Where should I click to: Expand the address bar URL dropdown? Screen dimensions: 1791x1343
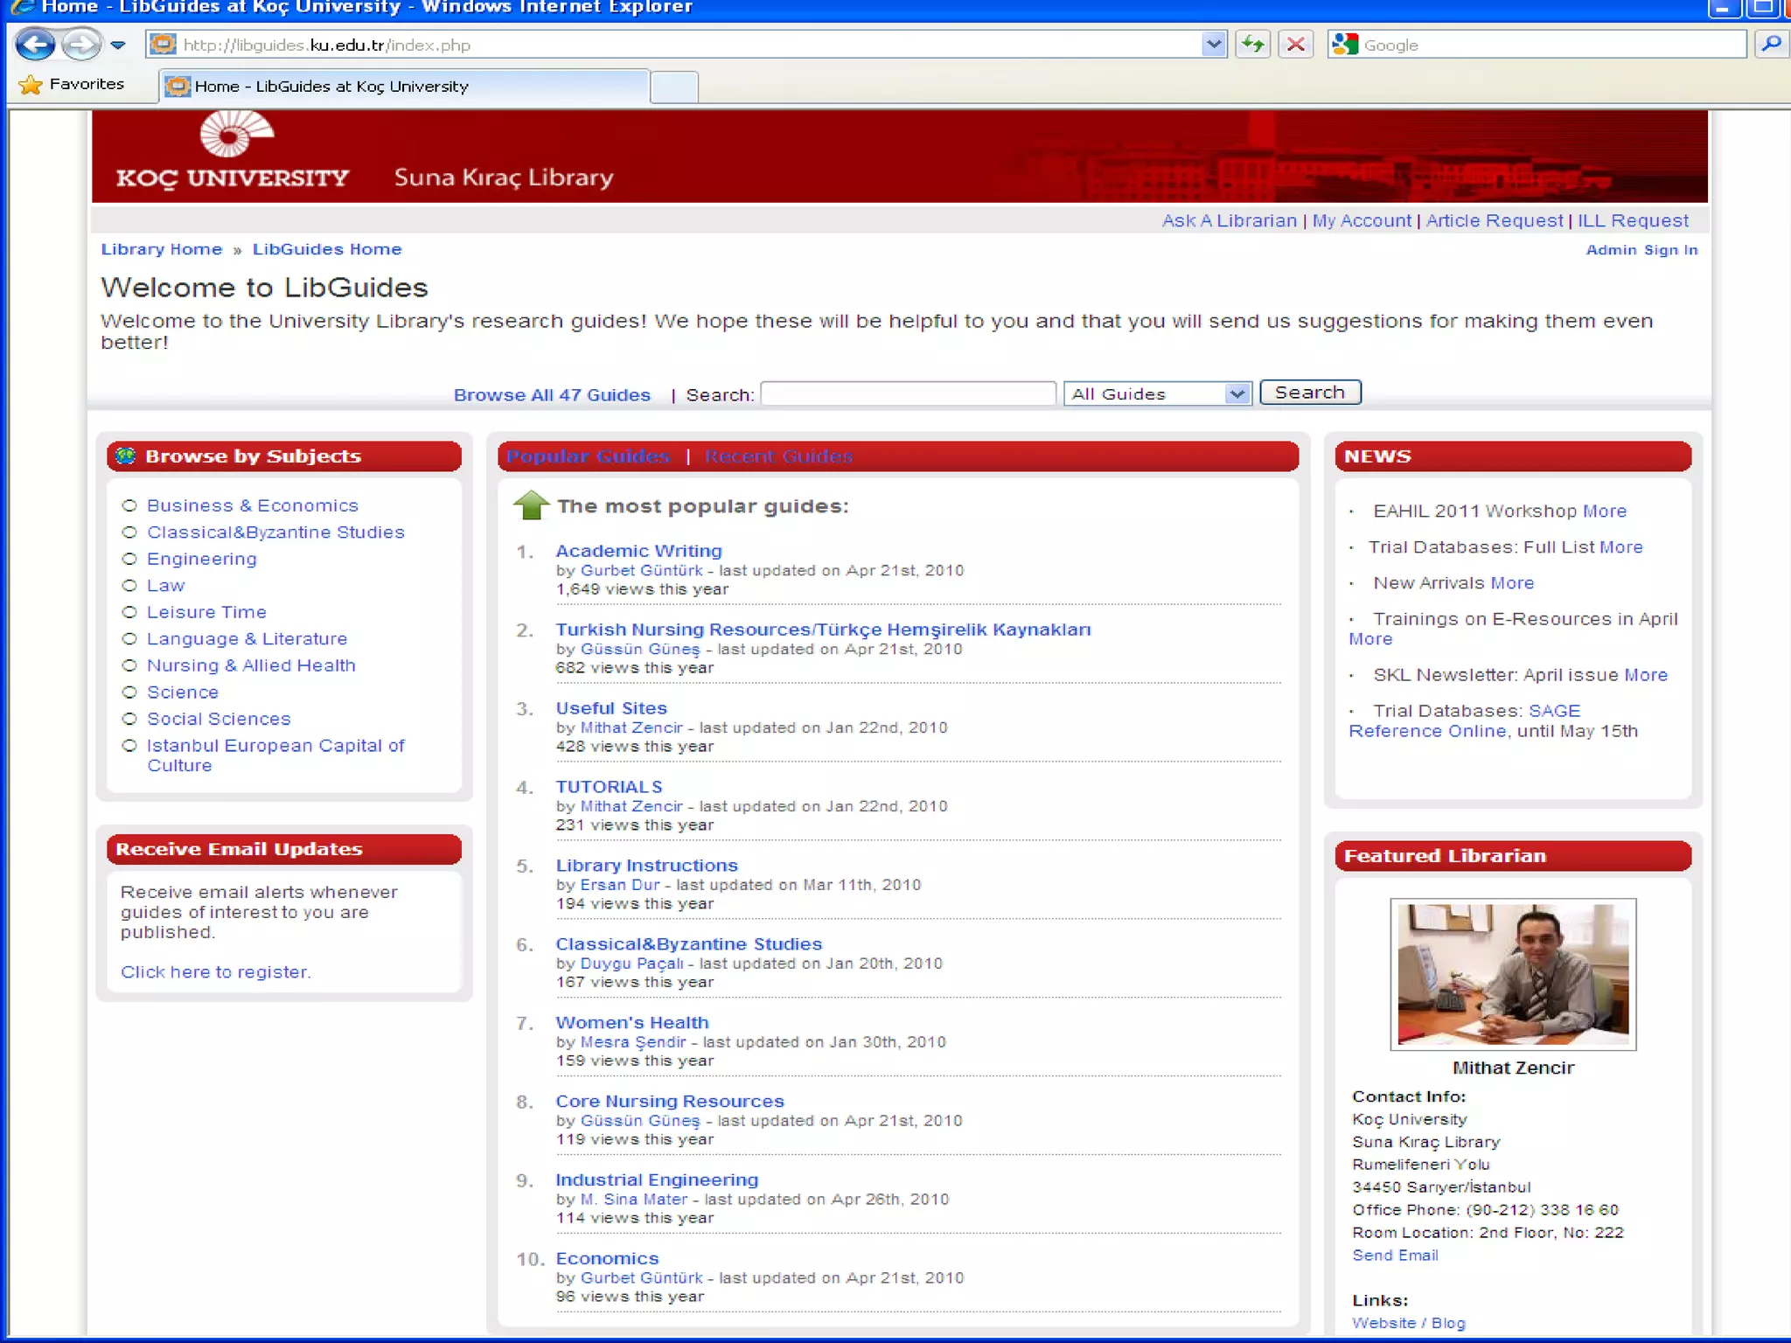[1213, 44]
